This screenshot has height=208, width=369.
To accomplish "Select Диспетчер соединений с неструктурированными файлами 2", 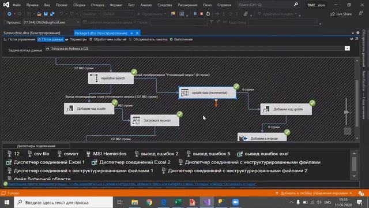I will (235, 170).
